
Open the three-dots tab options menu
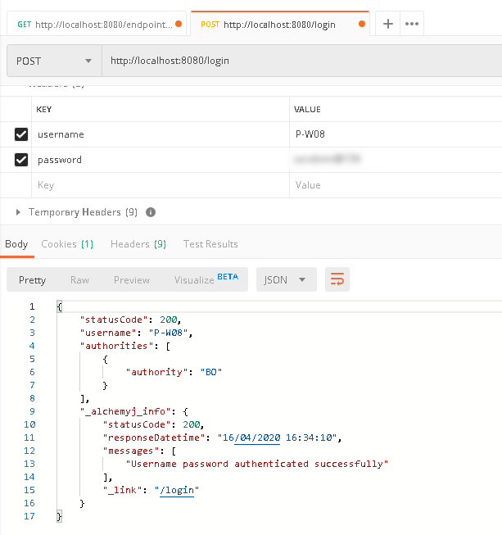point(412,24)
